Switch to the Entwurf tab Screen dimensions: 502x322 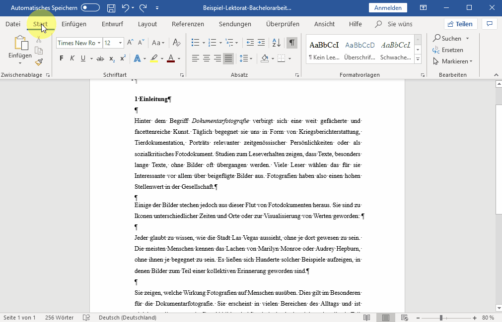pos(112,24)
